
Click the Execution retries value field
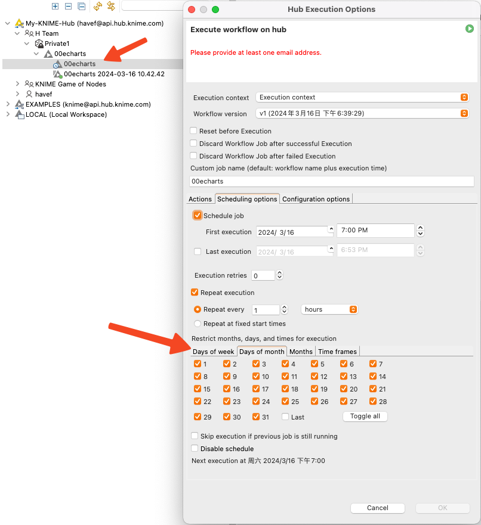263,275
